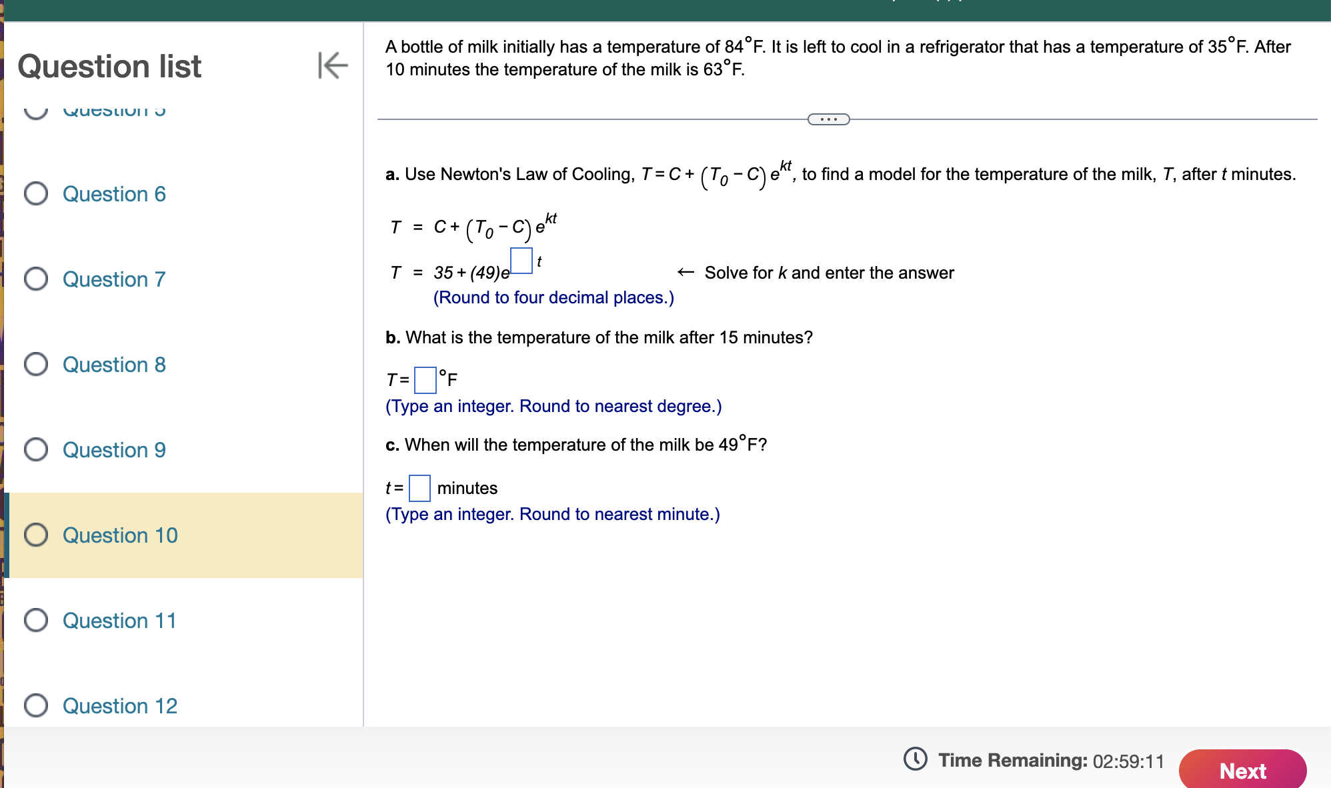Open the Question 12 link

tap(120, 706)
